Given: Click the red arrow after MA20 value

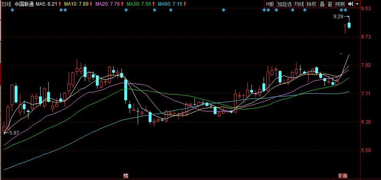Looking at the screenshot, I should [122, 4].
